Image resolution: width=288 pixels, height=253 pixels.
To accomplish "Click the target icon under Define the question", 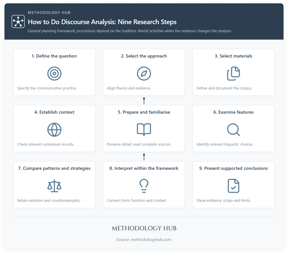I will click(x=54, y=74).
